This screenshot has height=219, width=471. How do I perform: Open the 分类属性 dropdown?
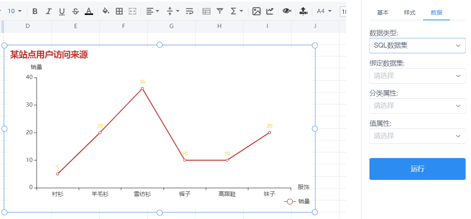[417, 105]
